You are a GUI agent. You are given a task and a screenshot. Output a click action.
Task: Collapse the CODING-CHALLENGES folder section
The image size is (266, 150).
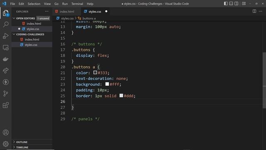(x=14, y=34)
